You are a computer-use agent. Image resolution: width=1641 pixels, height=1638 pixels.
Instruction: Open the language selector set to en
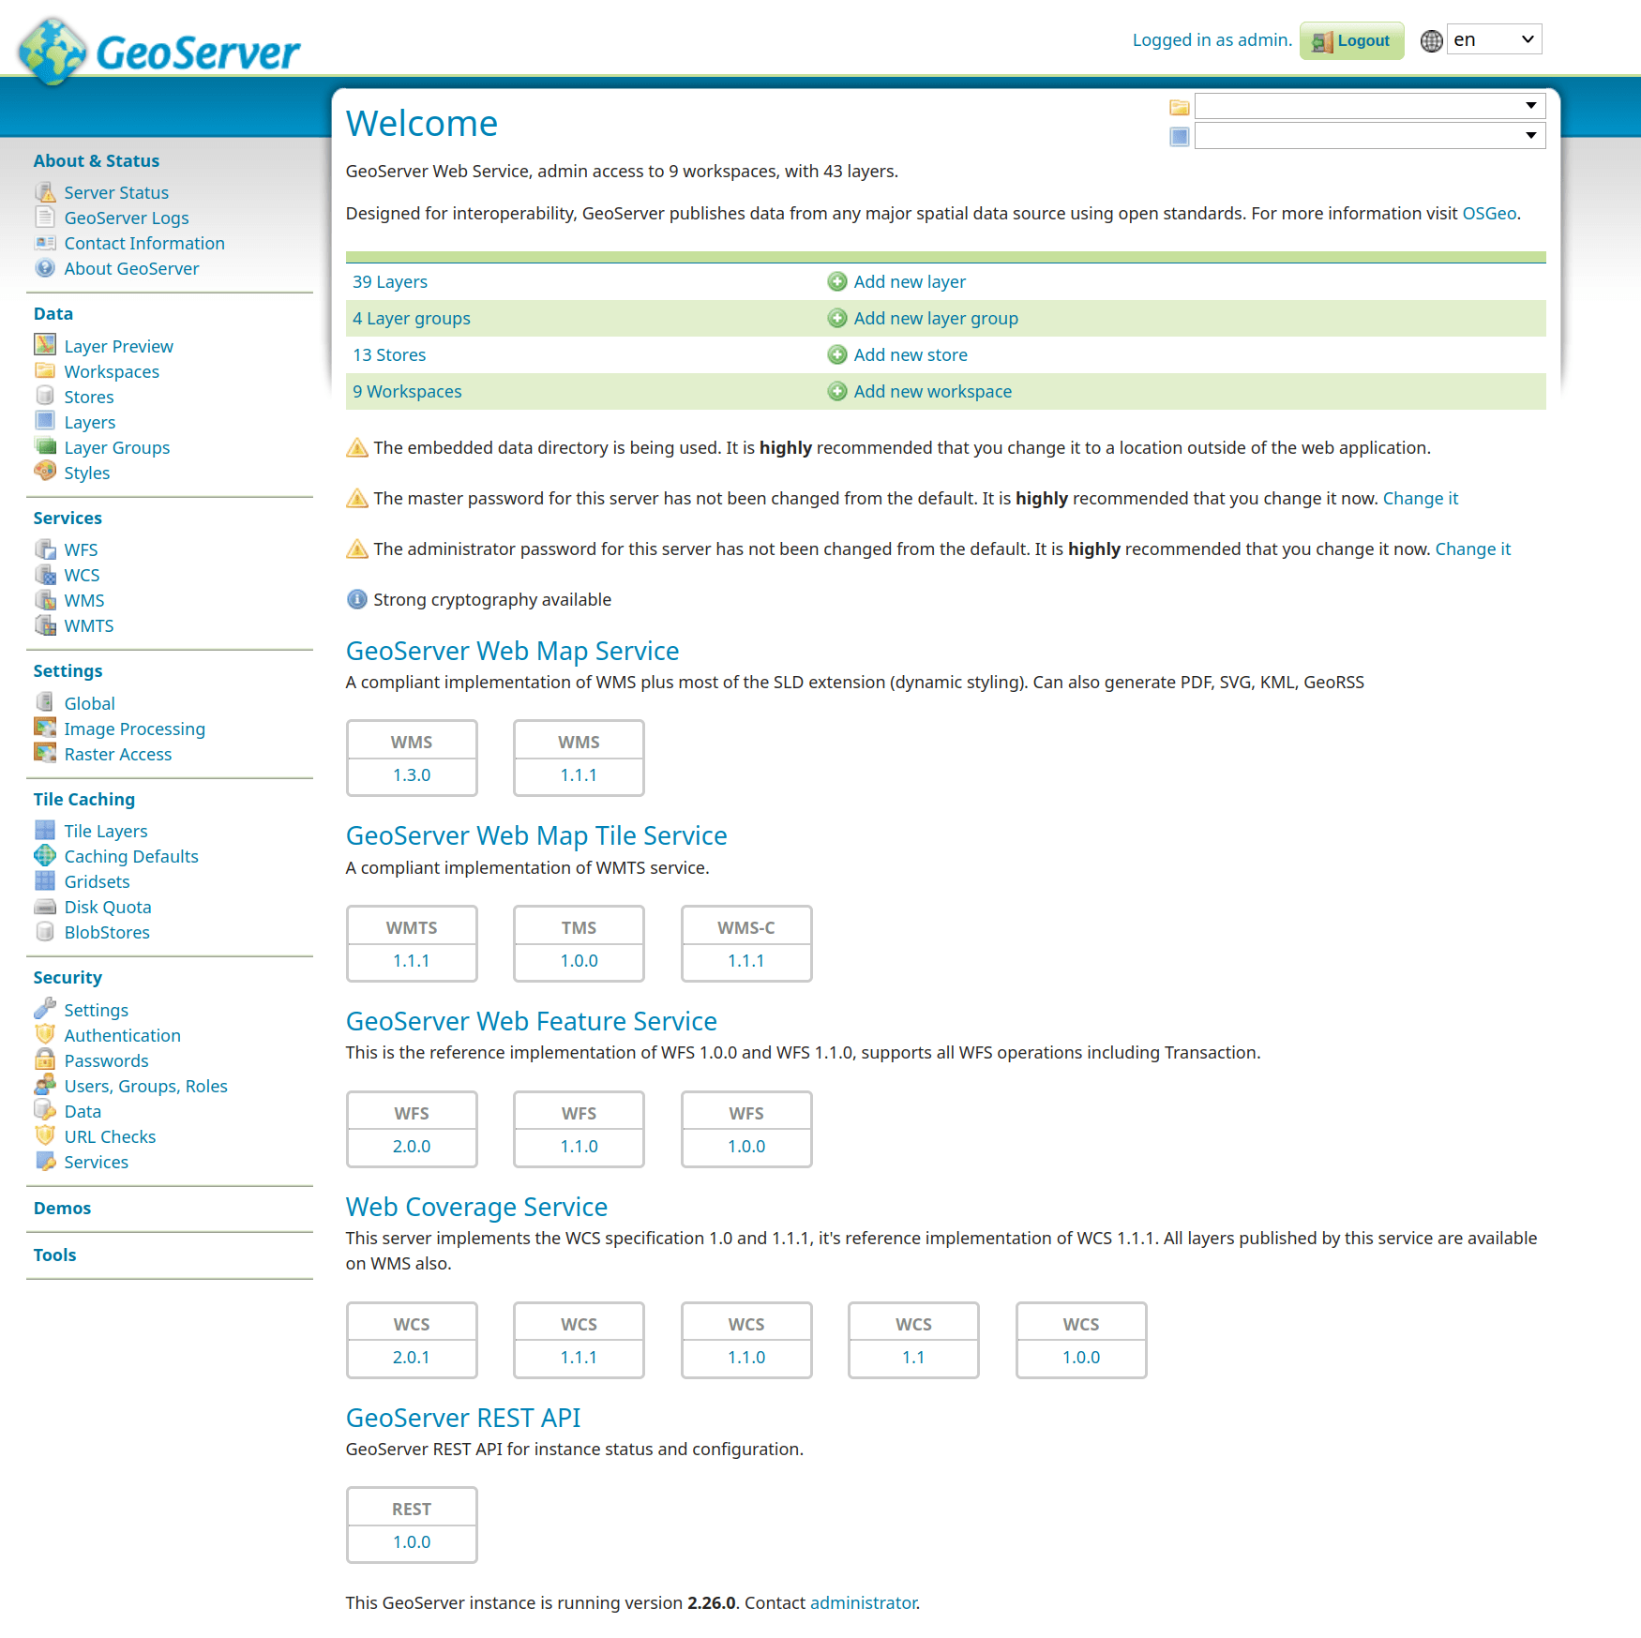[1494, 39]
